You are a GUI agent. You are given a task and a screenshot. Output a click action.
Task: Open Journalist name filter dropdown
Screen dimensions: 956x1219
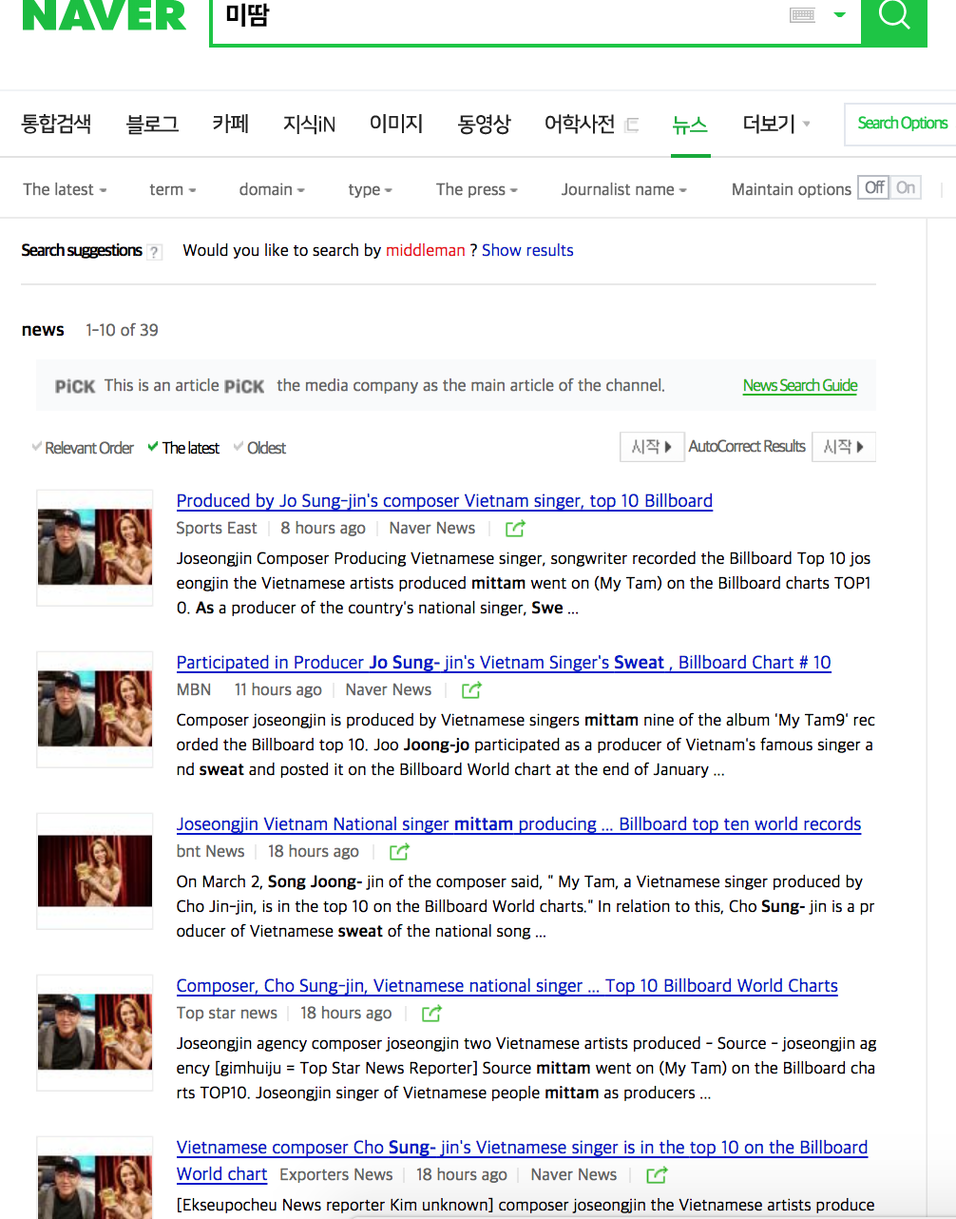[623, 189]
